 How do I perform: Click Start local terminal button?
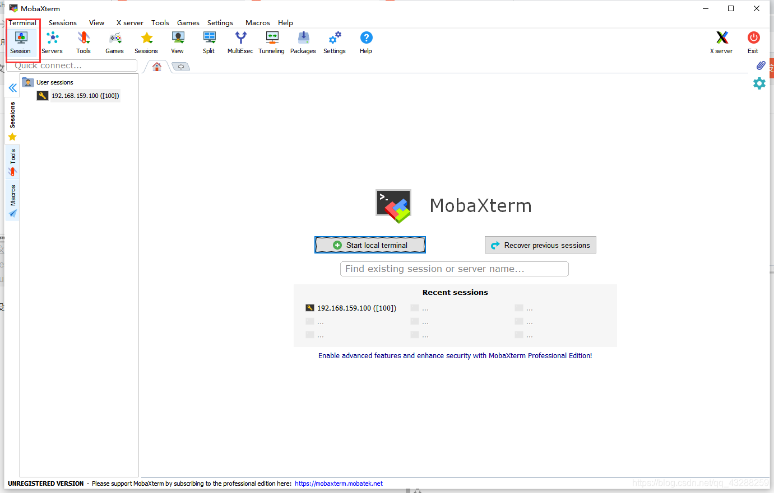pyautogui.click(x=370, y=245)
